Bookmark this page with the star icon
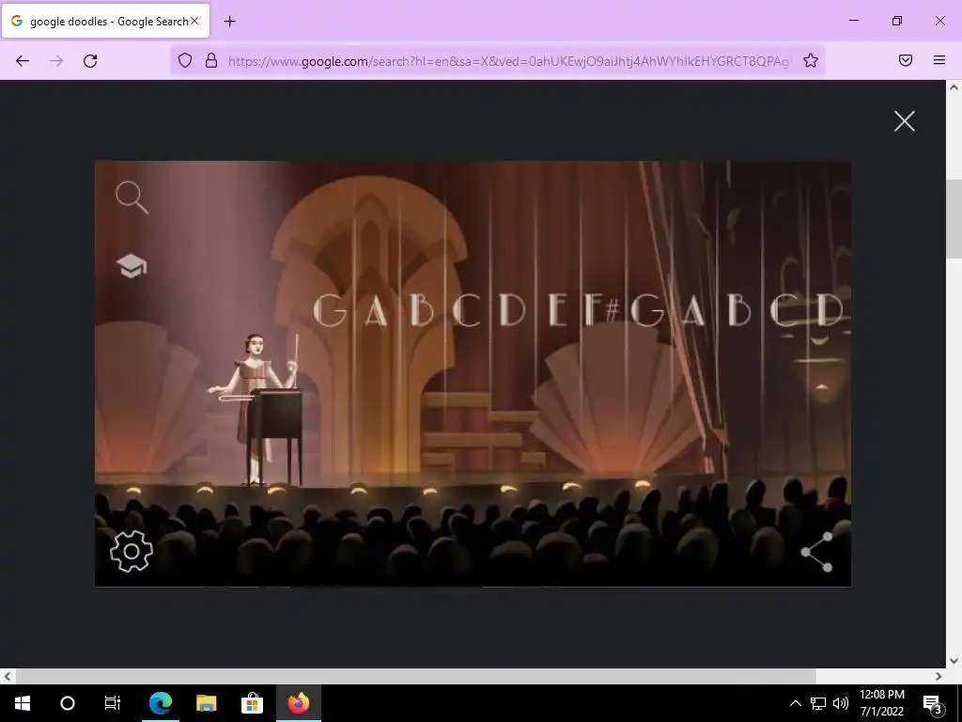The height and width of the screenshot is (722, 962). (811, 60)
